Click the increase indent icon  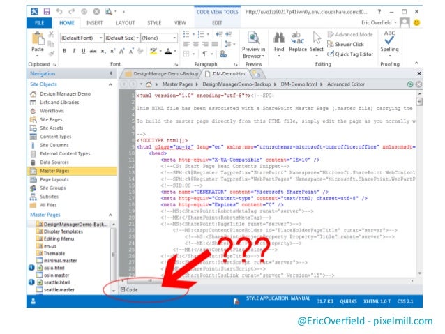pyautogui.click(x=229, y=34)
